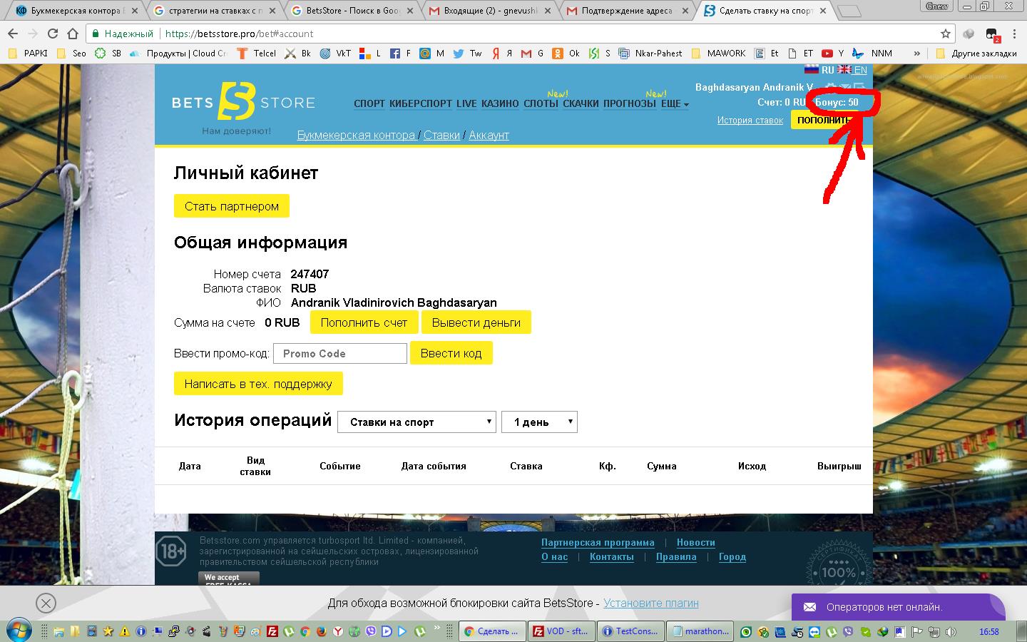
Task: Open the 'История ставок' link
Action: tap(750, 121)
